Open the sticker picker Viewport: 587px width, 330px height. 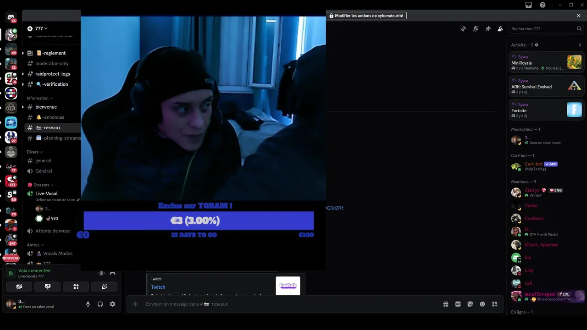(470, 304)
